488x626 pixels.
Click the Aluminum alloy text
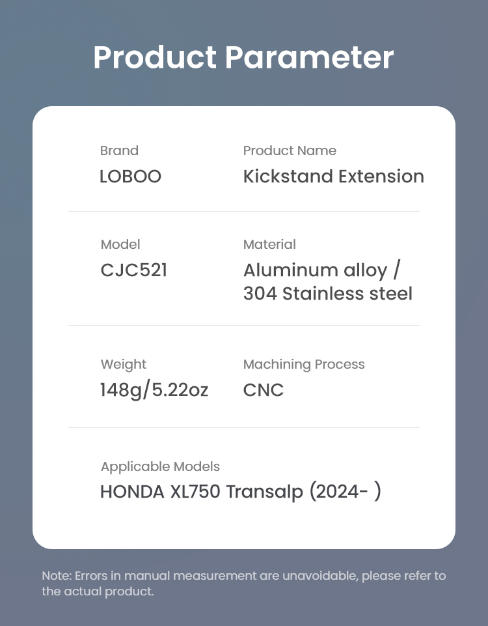point(316,270)
